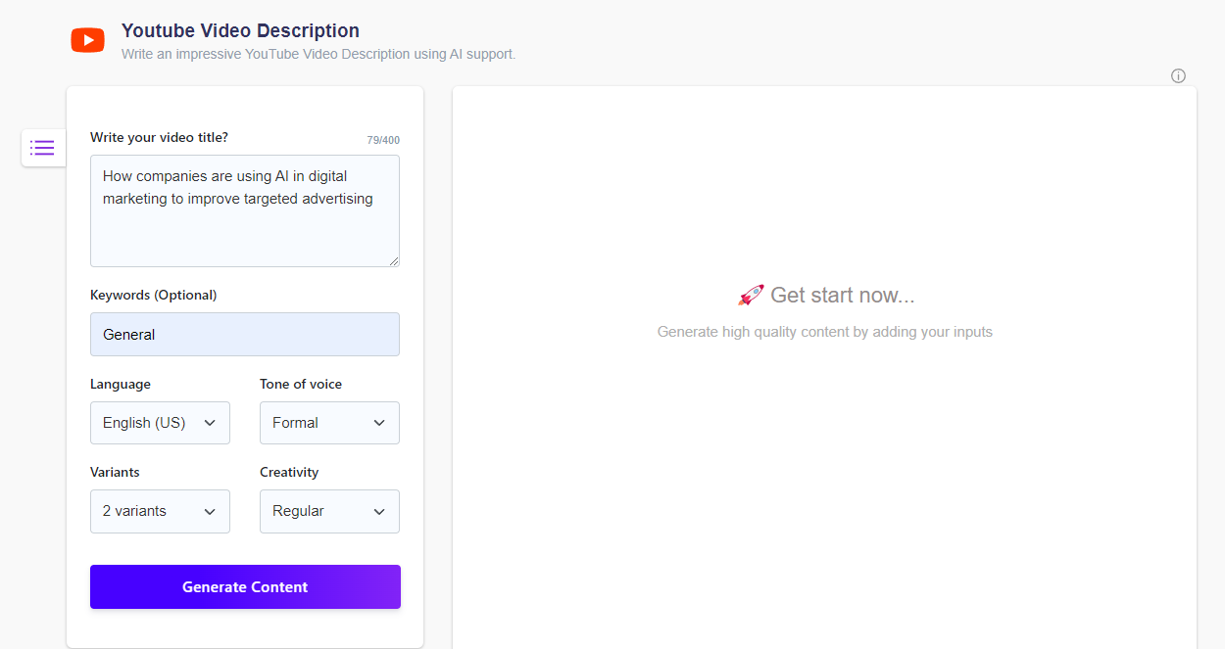The height and width of the screenshot is (649, 1225).
Task: Click the chevron arrow on the Language selector
Action: pyautogui.click(x=209, y=422)
